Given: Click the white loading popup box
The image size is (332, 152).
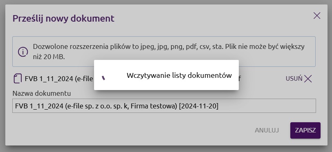Looking at the screenshot, I should pos(166,75).
